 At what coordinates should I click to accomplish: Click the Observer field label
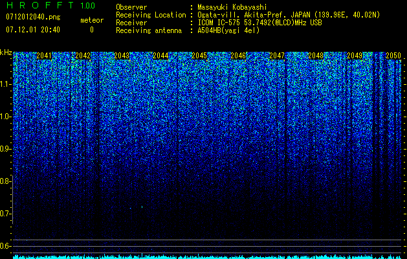131,7
